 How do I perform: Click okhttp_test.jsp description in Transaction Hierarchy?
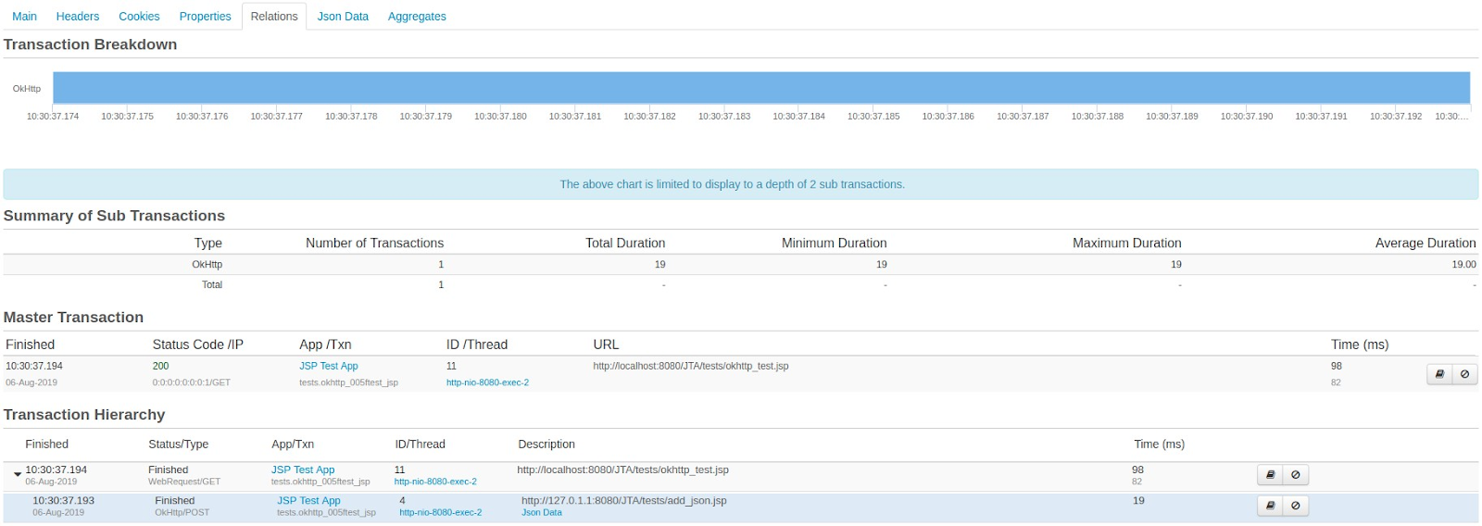[x=622, y=470]
